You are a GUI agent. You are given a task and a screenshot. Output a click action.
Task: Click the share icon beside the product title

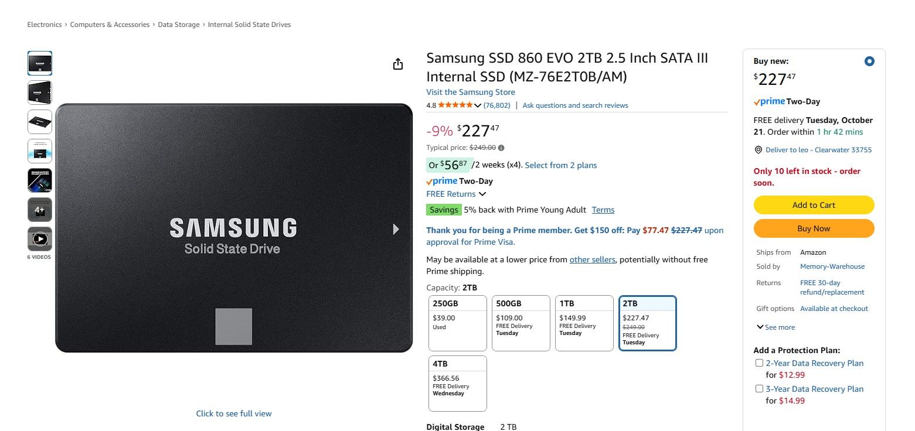(x=398, y=64)
